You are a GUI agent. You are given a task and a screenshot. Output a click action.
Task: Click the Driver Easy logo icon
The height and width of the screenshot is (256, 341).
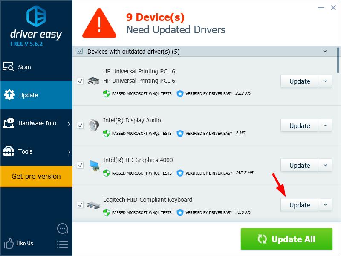[36, 16]
